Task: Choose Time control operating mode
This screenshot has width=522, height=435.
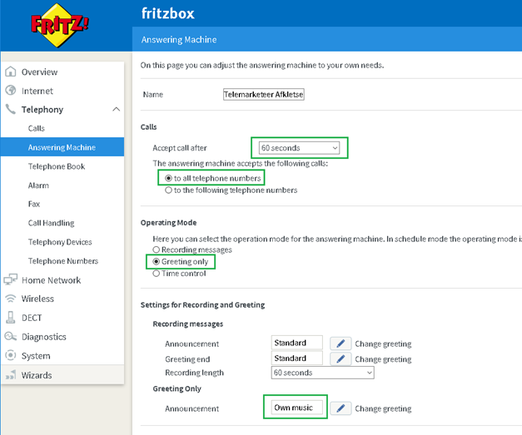Action: 157,274
